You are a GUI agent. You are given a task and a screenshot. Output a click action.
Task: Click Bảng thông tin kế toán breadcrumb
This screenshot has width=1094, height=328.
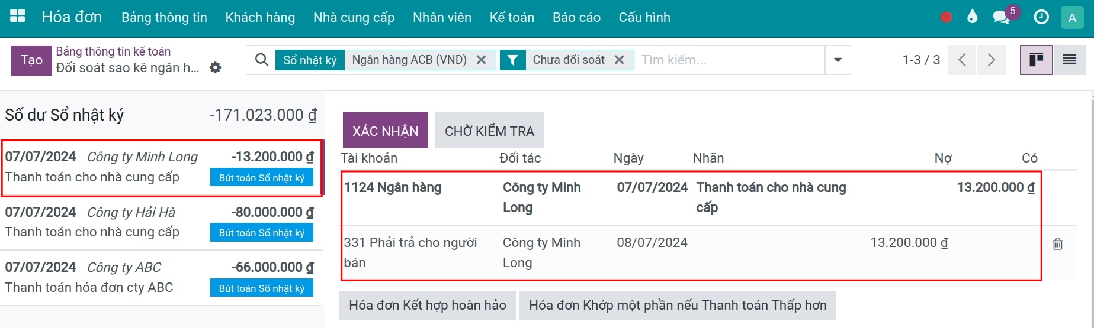coord(113,51)
